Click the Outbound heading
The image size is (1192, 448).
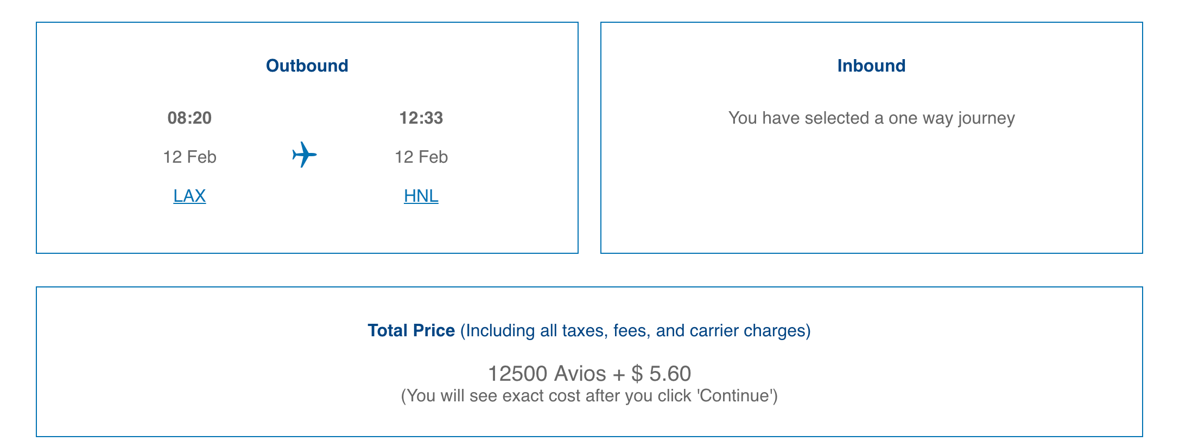tap(307, 66)
